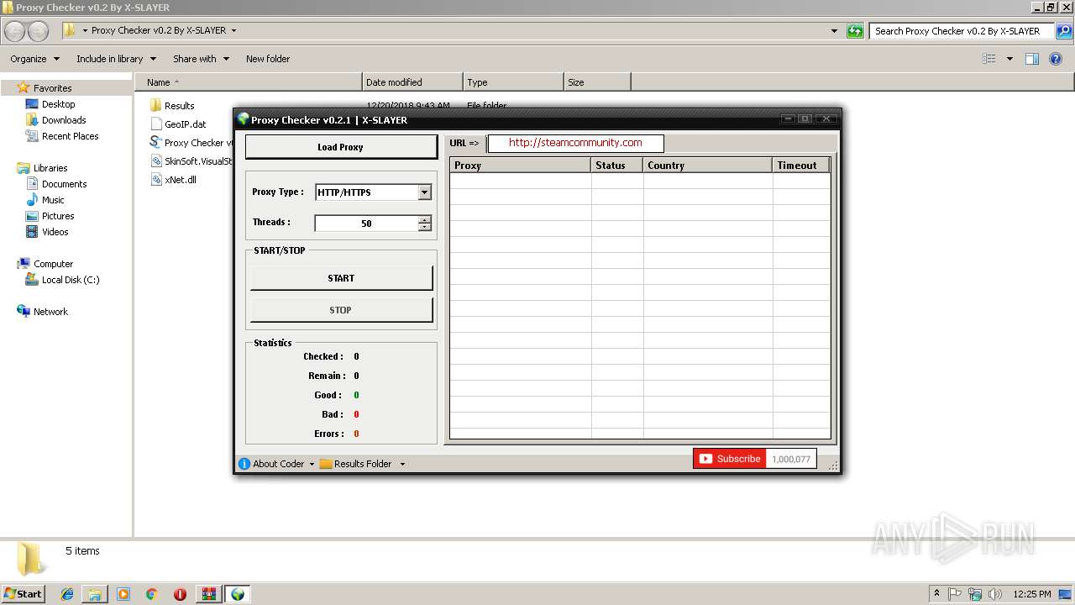Open the Organize menu in Explorer
The image size is (1075, 605).
pyautogui.click(x=34, y=59)
